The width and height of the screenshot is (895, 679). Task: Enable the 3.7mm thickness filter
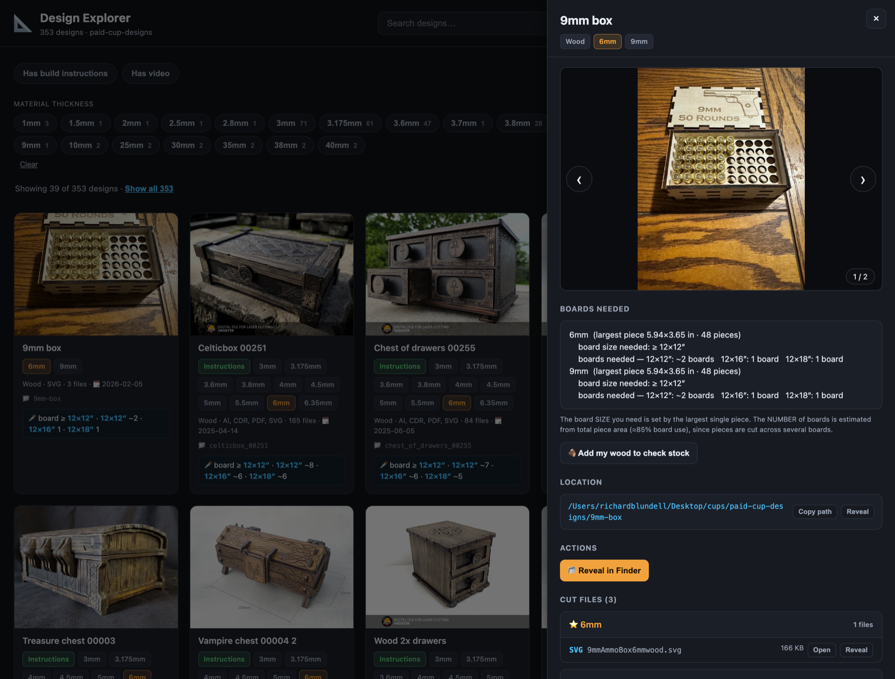tap(467, 123)
